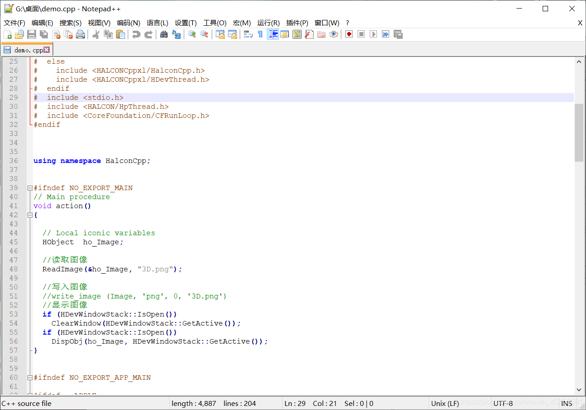Image resolution: width=586 pixels, height=410 pixels.
Task: Open the Replace dialog toolbar icon
Action: click(x=177, y=34)
